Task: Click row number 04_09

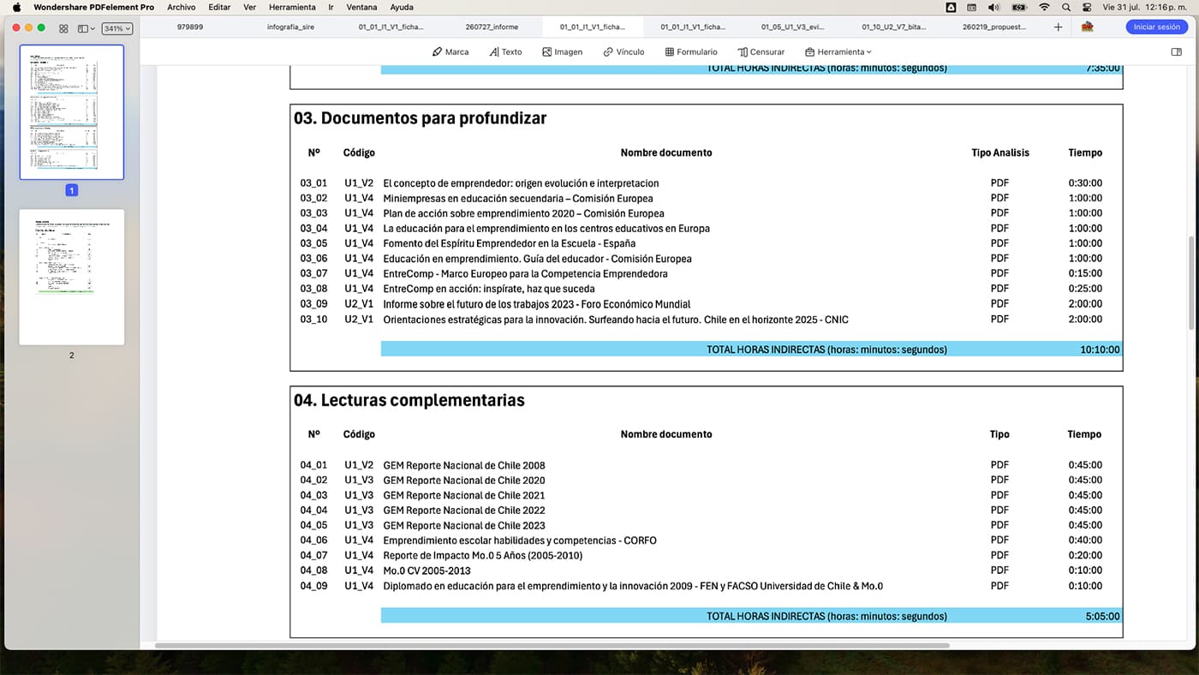Action: pyautogui.click(x=313, y=586)
